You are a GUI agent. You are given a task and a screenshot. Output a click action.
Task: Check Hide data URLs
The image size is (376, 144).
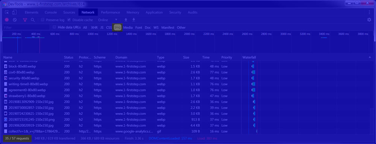[x=55, y=27]
